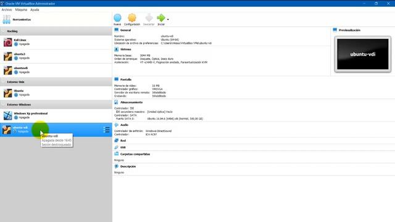Screen dimensions: 395x222
Task: Click the Red section heading
Action: [123, 141]
